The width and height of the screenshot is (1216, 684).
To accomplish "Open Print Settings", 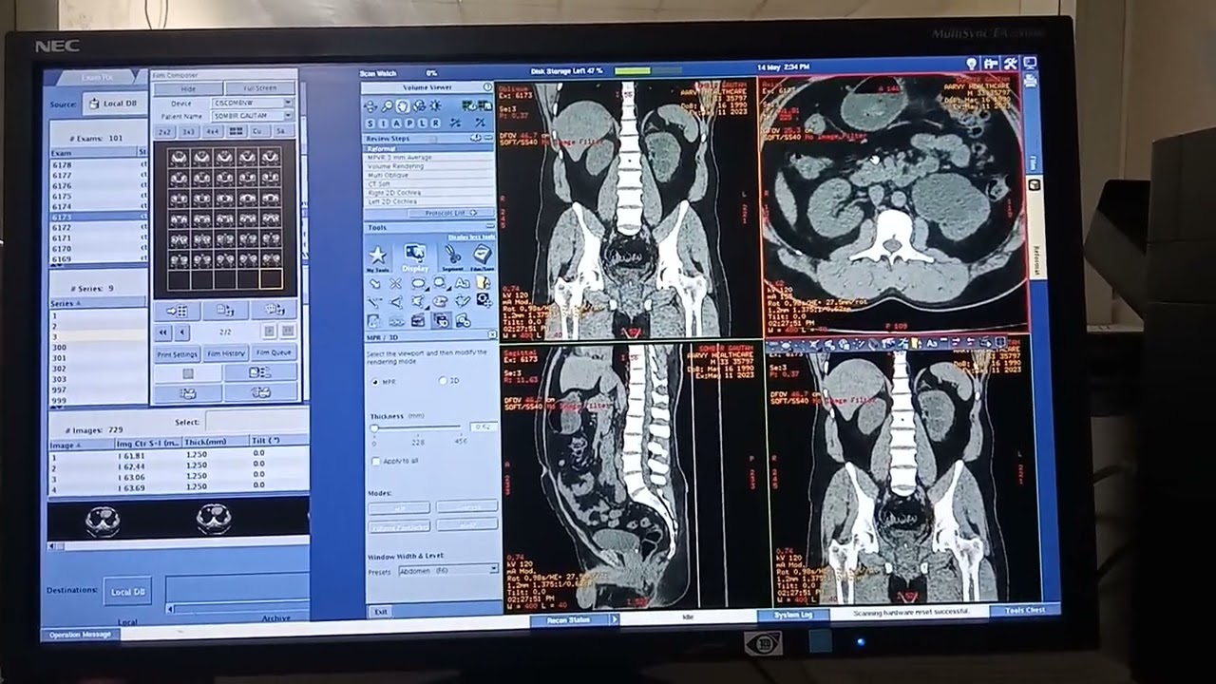I will click(177, 353).
